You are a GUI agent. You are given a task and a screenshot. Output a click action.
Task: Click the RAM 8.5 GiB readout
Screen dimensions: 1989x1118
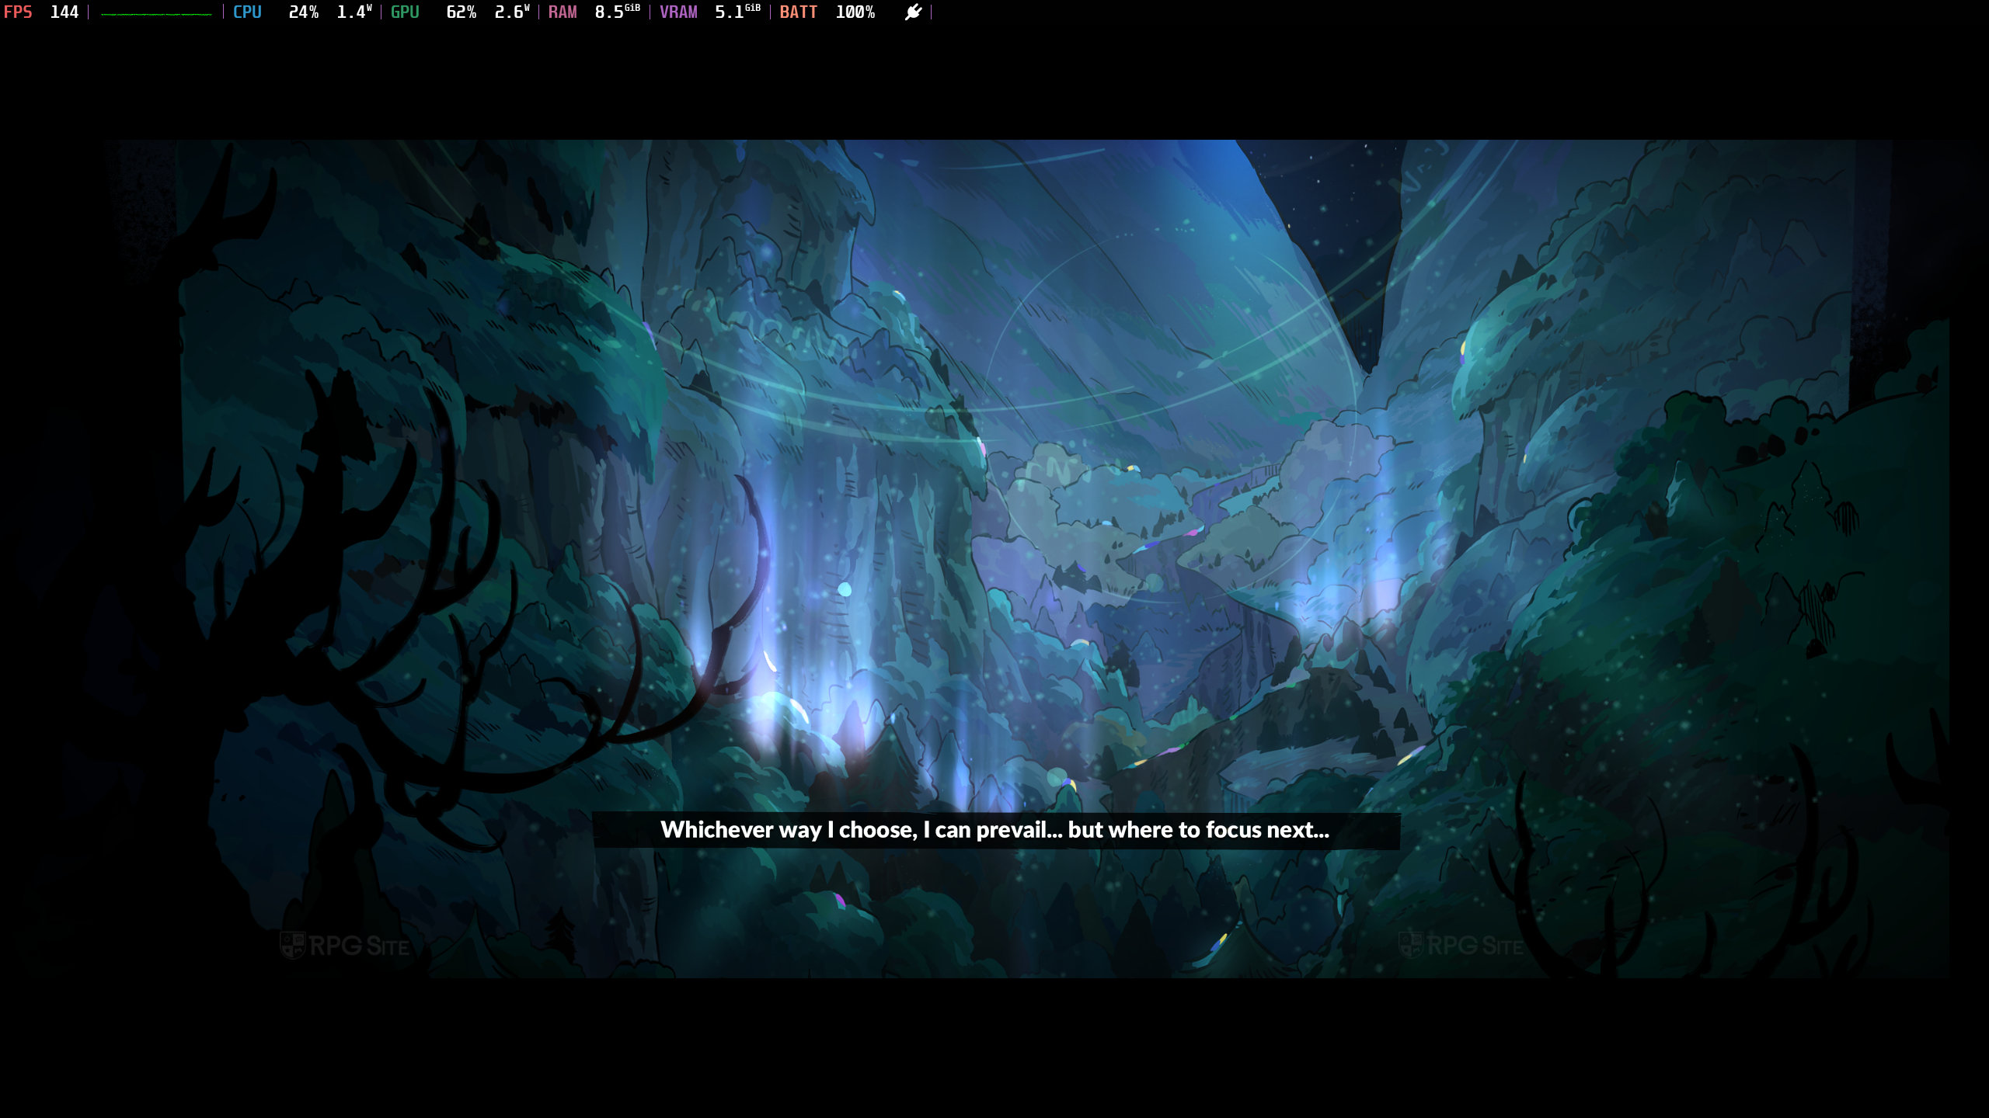[x=594, y=12]
